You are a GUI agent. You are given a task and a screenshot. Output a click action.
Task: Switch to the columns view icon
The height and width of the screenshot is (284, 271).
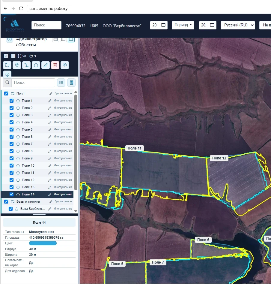pos(63,39)
